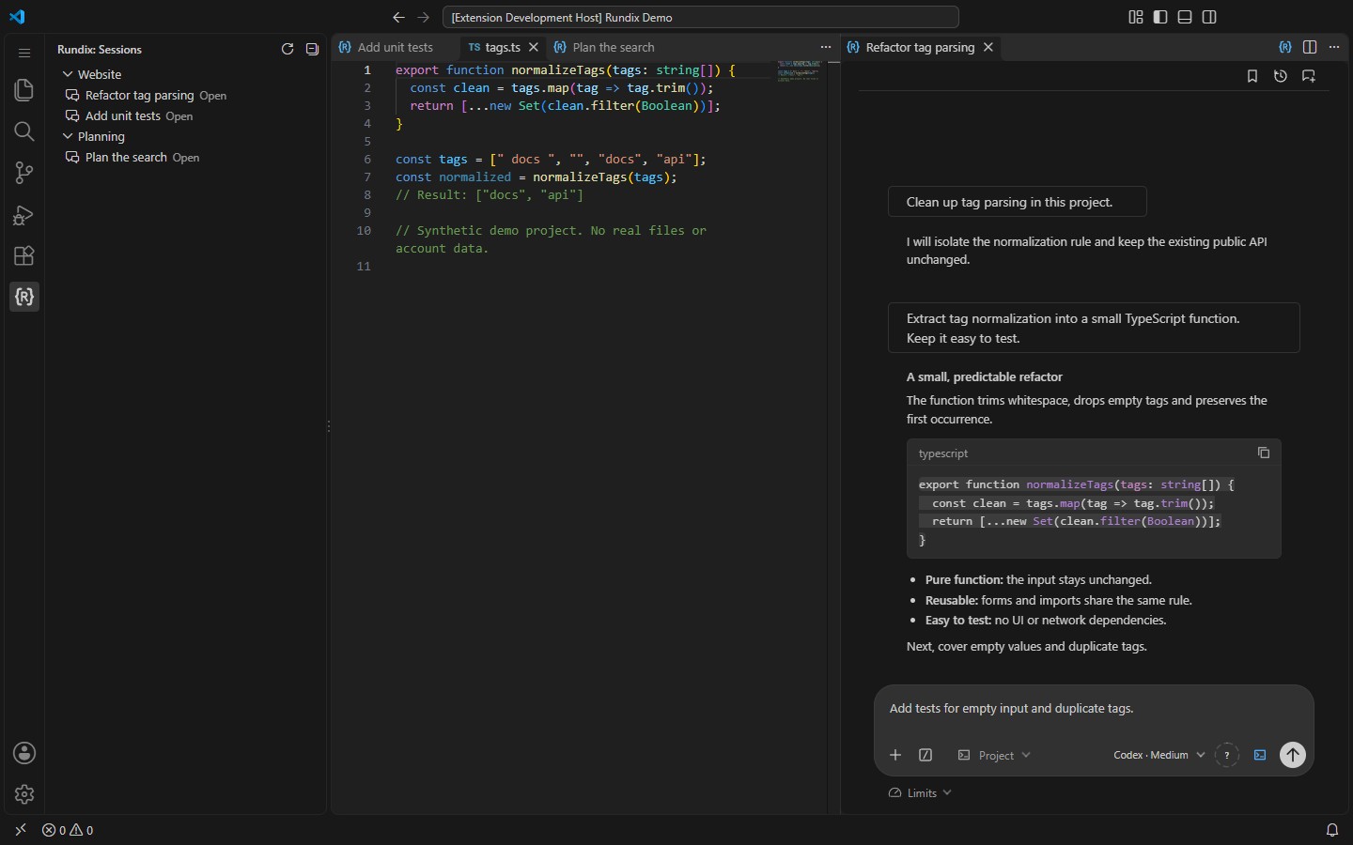This screenshot has width=1353, height=845.
Task: Open the Plan the search session
Action: tap(184, 157)
